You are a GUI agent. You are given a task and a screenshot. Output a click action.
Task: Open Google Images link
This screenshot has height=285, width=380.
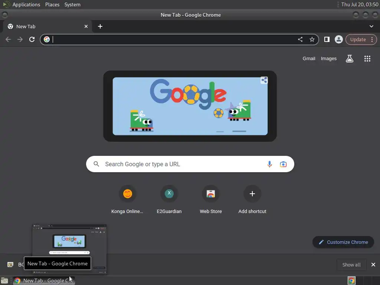tap(329, 59)
